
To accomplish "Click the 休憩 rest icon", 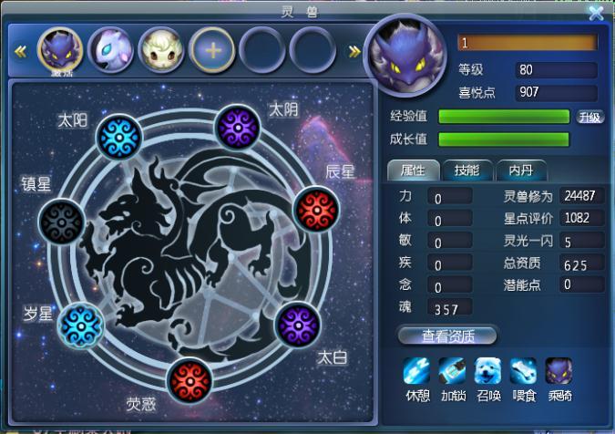I will point(416,371).
